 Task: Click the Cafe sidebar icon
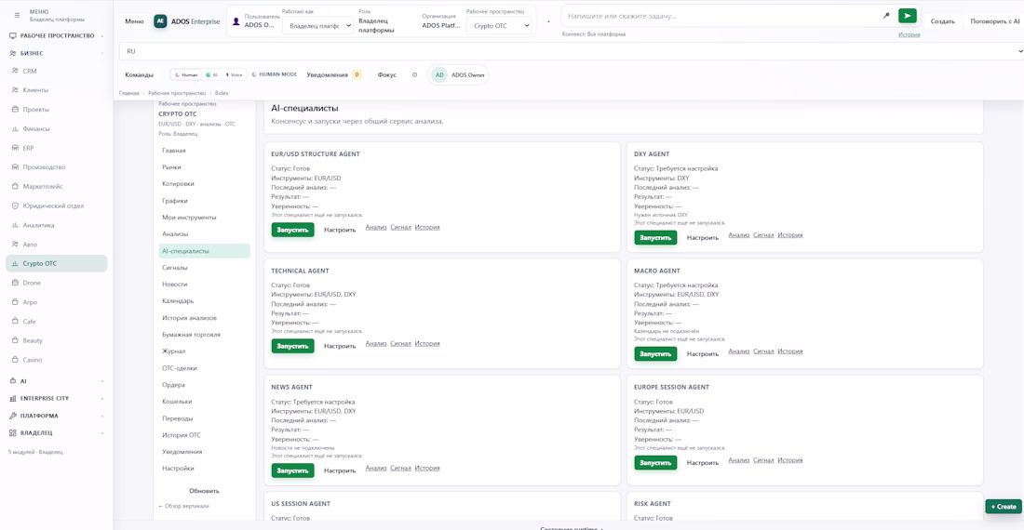pyautogui.click(x=15, y=322)
